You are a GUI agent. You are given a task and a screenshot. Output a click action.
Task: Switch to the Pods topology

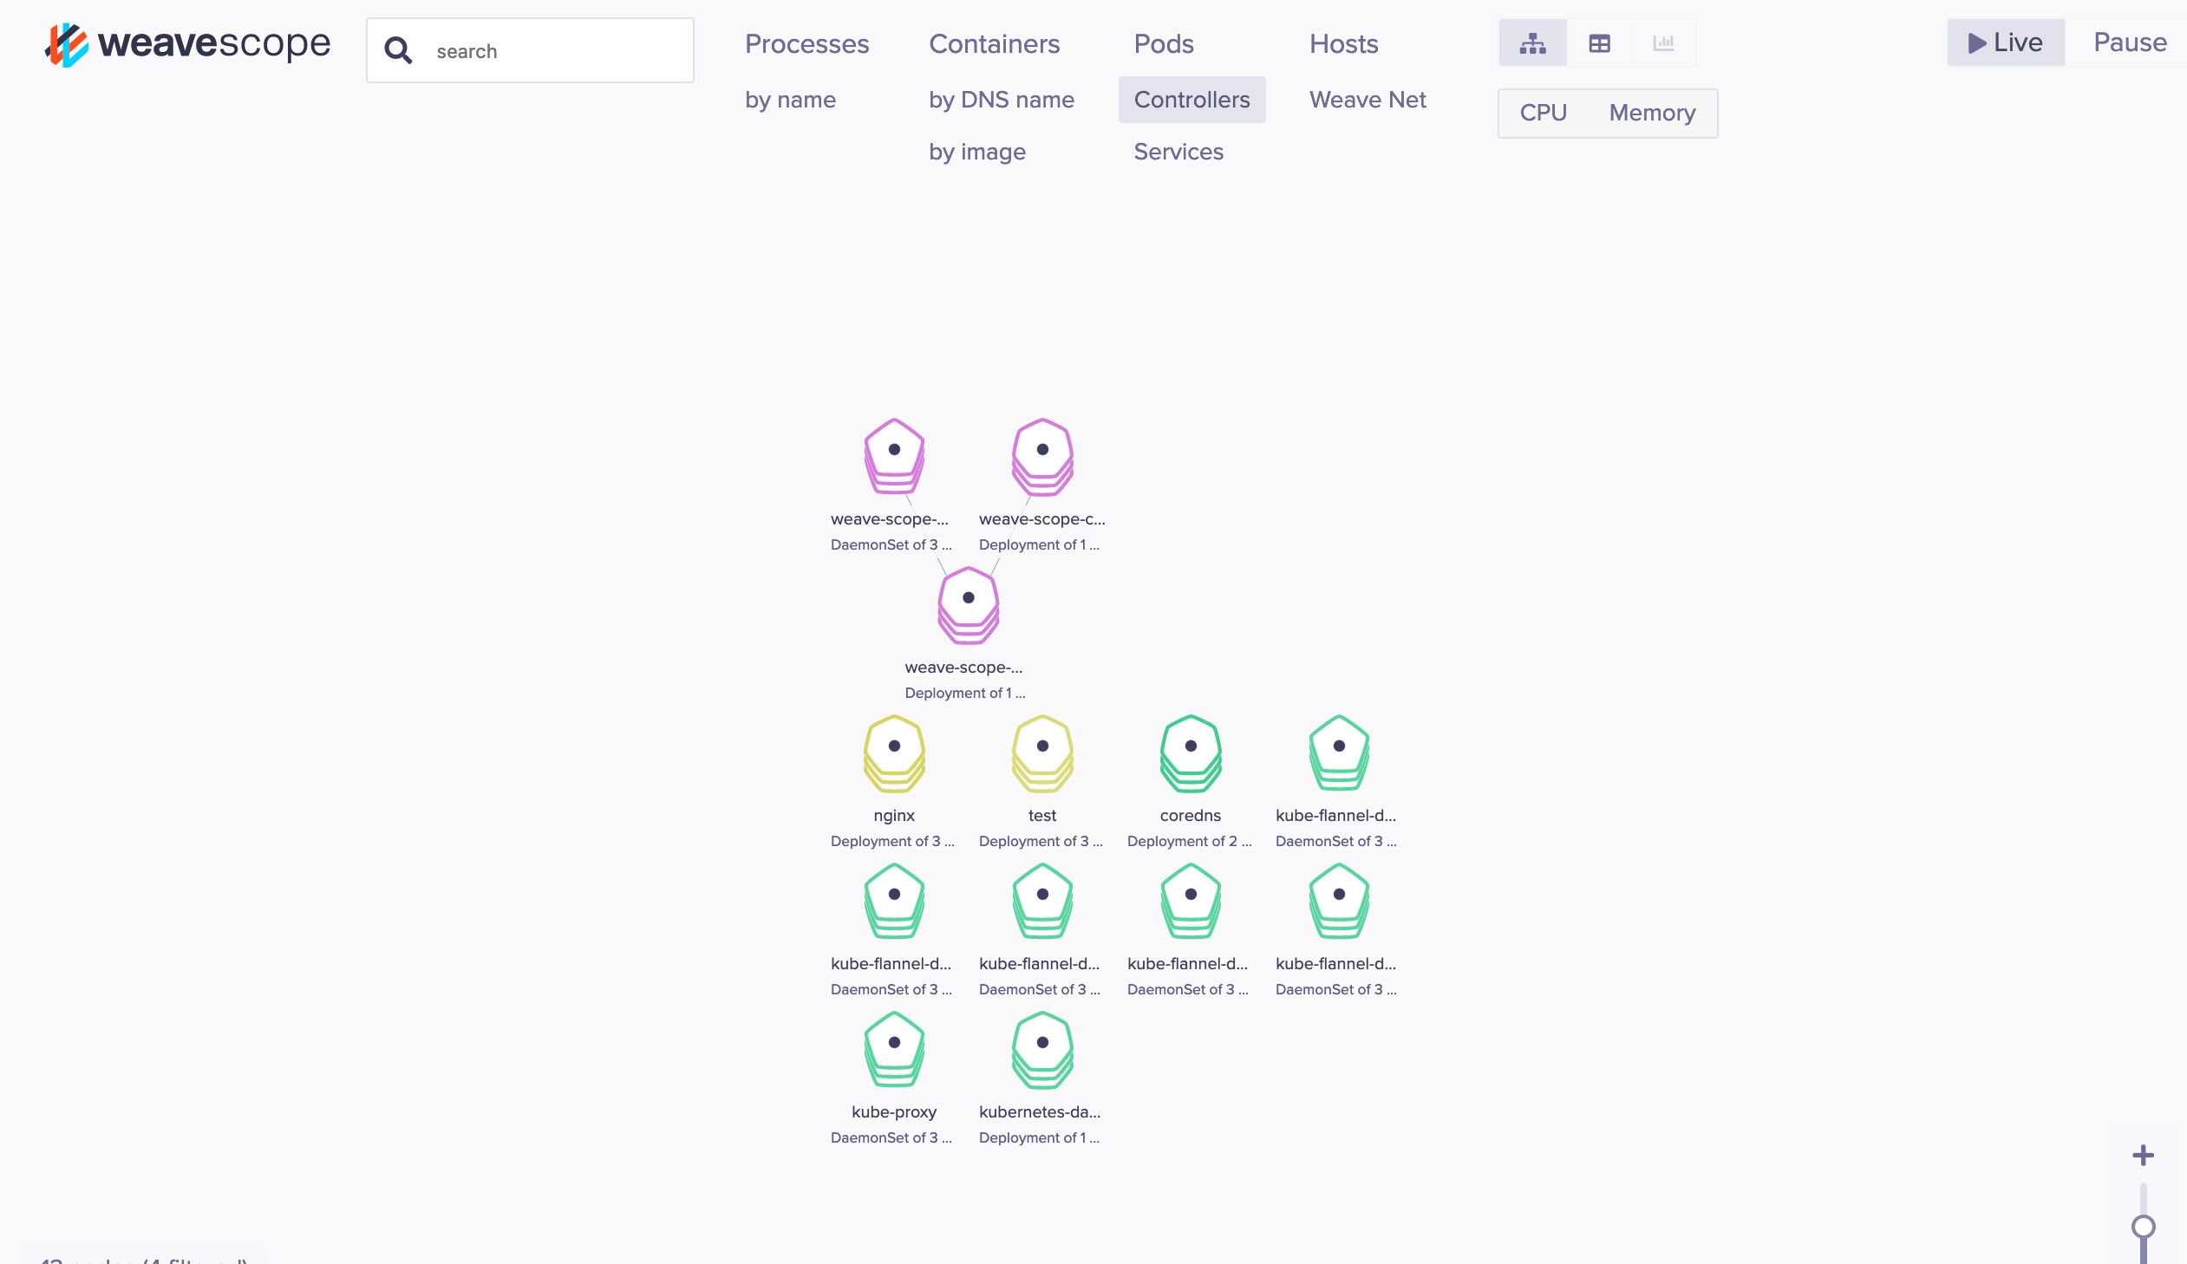click(x=1164, y=43)
